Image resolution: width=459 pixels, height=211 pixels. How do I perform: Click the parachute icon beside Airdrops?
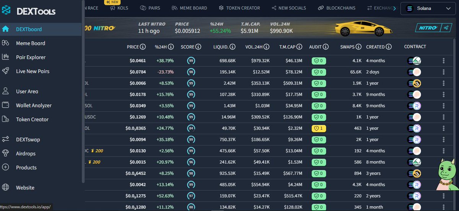coord(6,153)
